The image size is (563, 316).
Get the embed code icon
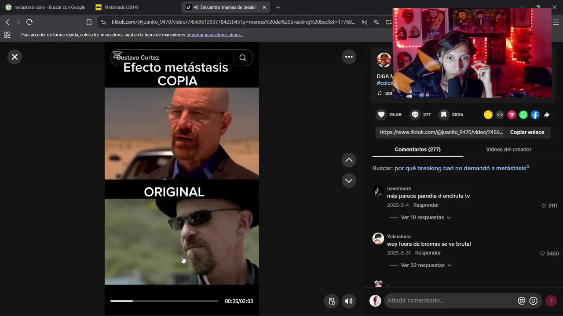(500, 115)
